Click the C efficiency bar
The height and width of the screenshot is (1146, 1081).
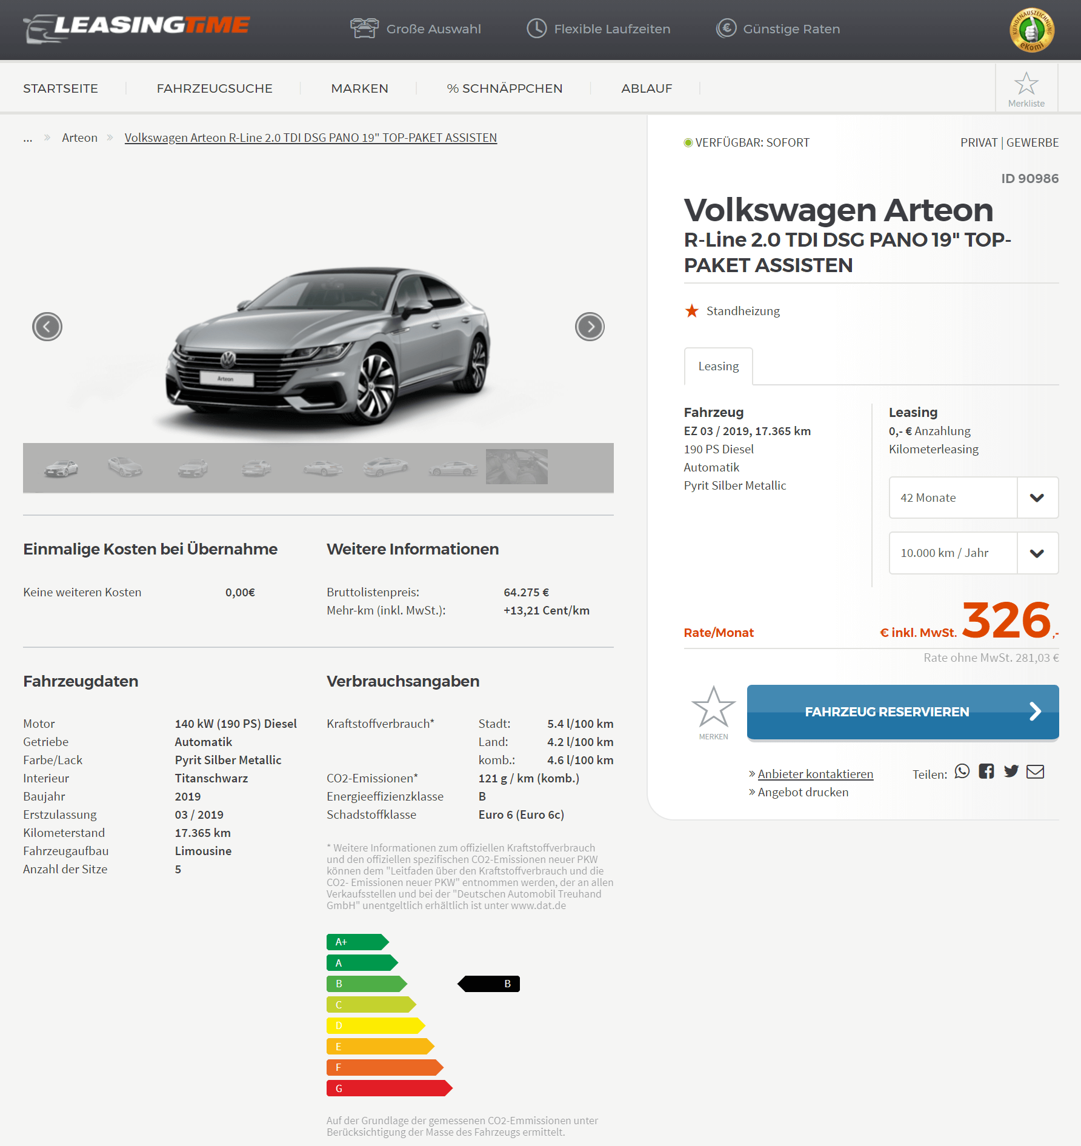371,1005
